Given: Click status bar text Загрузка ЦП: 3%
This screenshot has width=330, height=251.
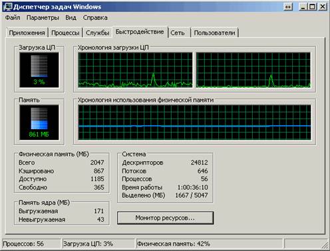Looking at the screenshot, I should [88, 244].
